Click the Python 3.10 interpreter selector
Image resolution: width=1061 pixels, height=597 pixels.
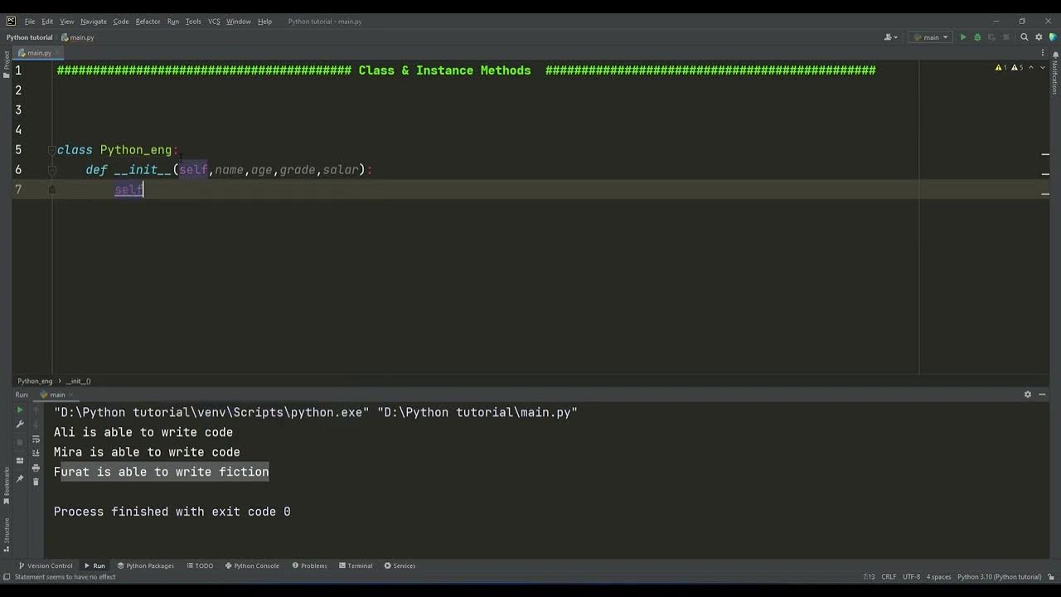pyautogui.click(x=999, y=577)
